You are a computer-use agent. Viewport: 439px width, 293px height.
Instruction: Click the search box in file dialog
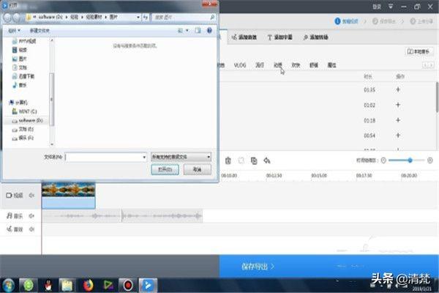(x=184, y=17)
